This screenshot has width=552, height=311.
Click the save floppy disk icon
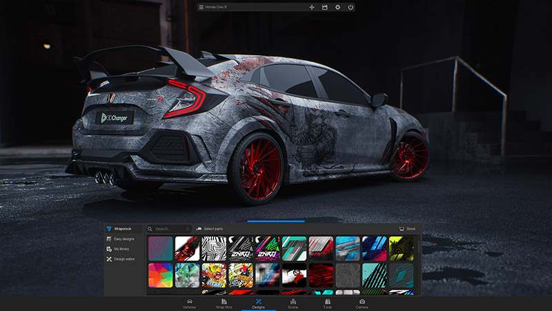[x=324, y=7]
